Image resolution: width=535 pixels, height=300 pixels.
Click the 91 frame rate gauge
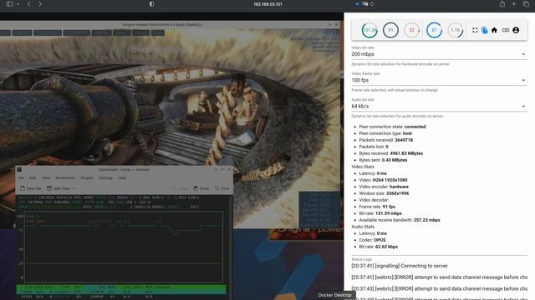point(390,30)
